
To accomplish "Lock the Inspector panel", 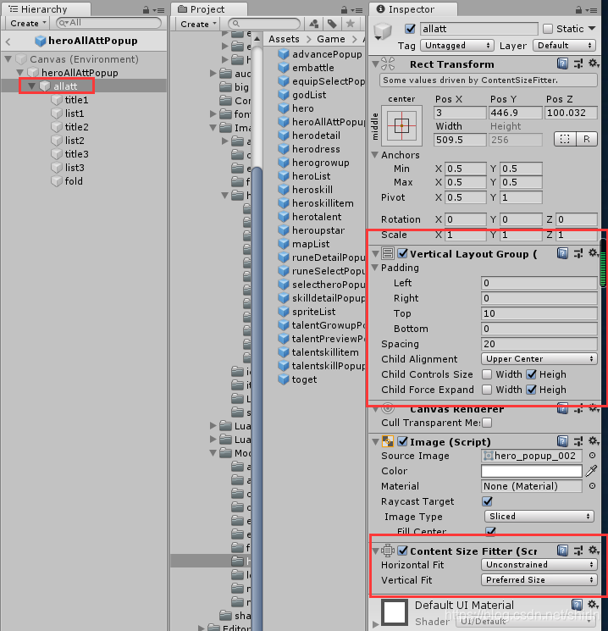I will click(x=578, y=10).
